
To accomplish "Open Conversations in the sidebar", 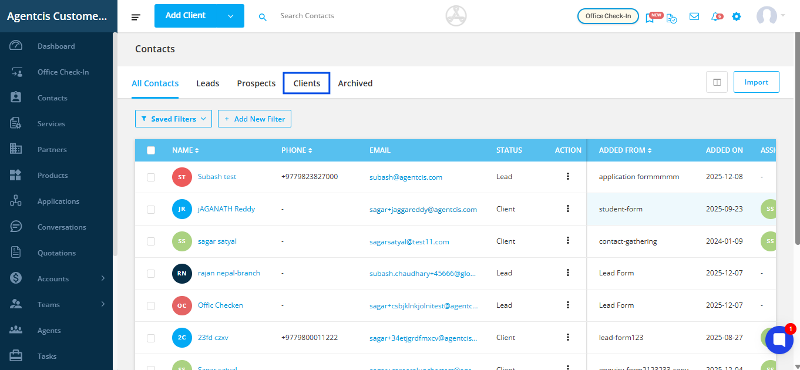I will (x=62, y=227).
